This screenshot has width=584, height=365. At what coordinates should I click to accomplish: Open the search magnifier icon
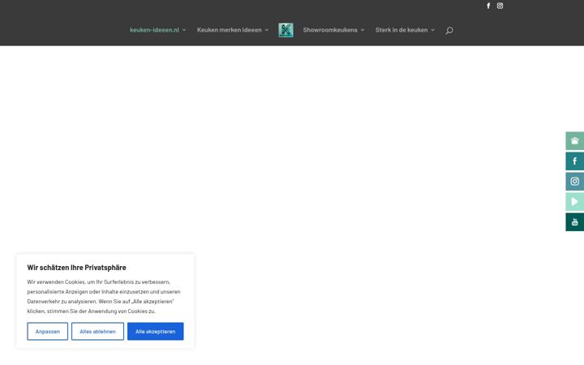pos(449,31)
